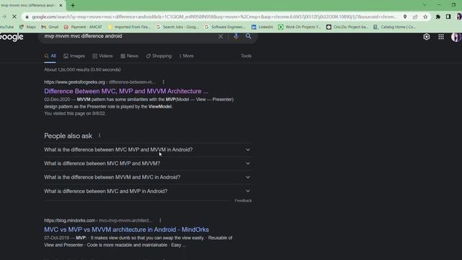Open the Extensions puzzle icon
The height and width of the screenshot is (260, 462).
(438, 17)
